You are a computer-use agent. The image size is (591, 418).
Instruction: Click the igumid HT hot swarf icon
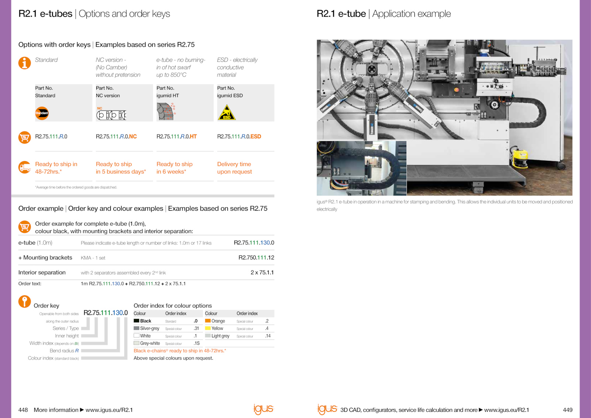[x=166, y=112]
